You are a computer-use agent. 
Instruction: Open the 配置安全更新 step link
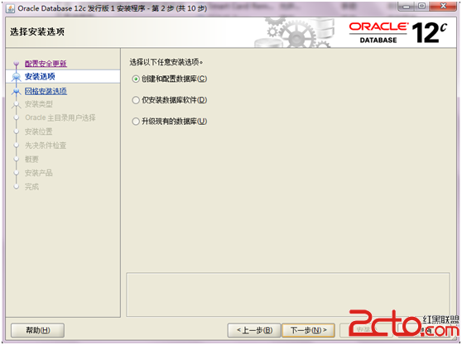tap(46, 63)
